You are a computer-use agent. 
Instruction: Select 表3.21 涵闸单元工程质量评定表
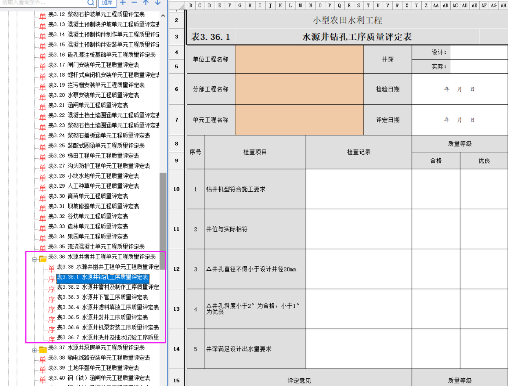point(88,105)
